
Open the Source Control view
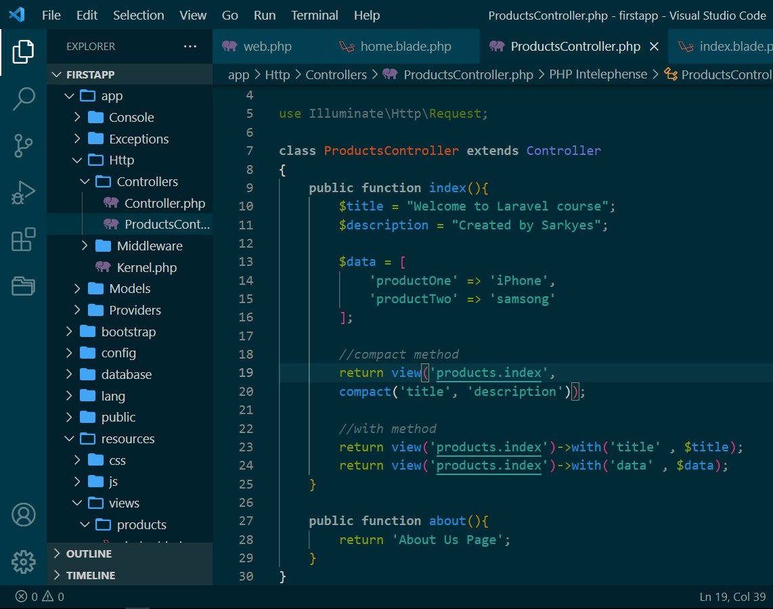[23, 146]
